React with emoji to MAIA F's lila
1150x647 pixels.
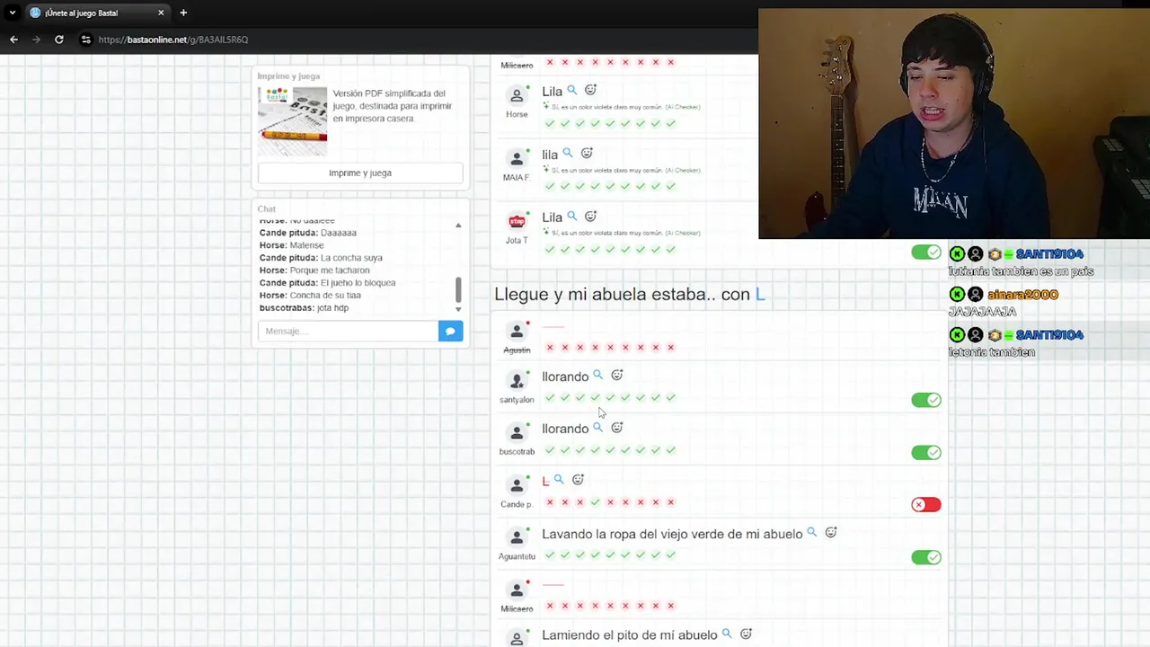(587, 154)
